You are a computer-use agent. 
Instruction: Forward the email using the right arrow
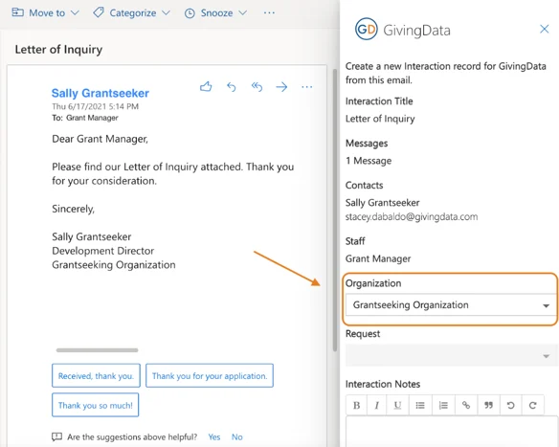coord(281,86)
